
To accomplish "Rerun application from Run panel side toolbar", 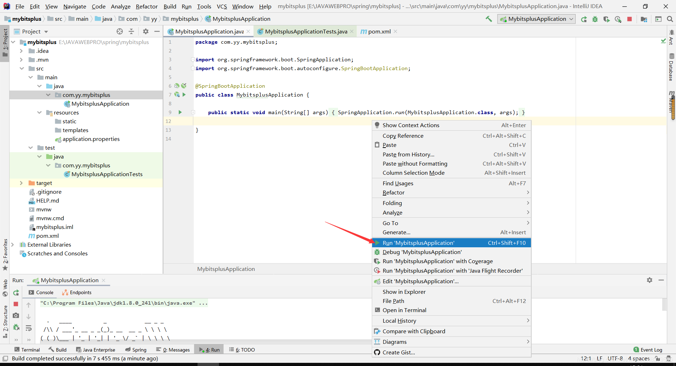I will [x=16, y=293].
